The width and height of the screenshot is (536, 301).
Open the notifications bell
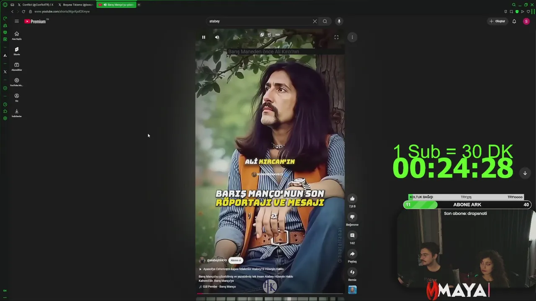pos(514,21)
